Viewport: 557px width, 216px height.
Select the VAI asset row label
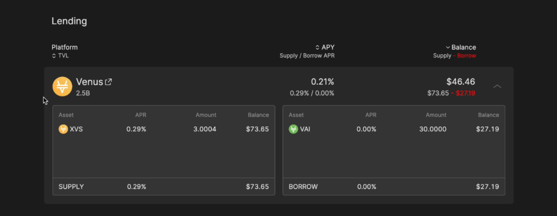point(305,129)
